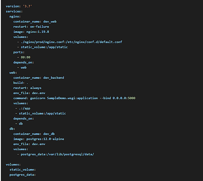203x181 pixels.
Task: Click the 80:80 port mapping
Action: point(25,57)
